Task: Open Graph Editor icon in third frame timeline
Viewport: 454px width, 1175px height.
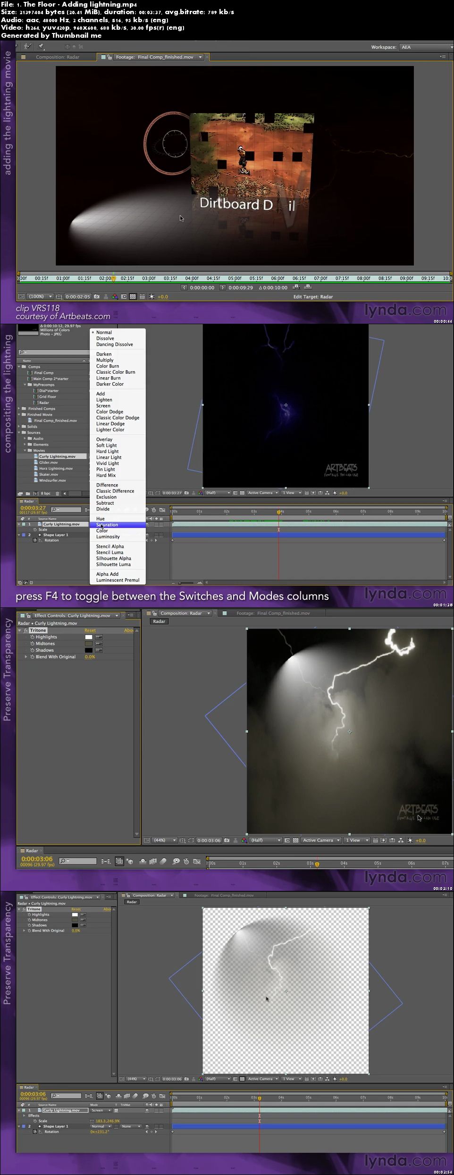Action: [x=197, y=861]
